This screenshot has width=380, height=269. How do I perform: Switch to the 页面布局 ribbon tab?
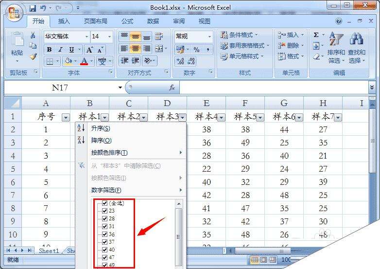[95, 21]
